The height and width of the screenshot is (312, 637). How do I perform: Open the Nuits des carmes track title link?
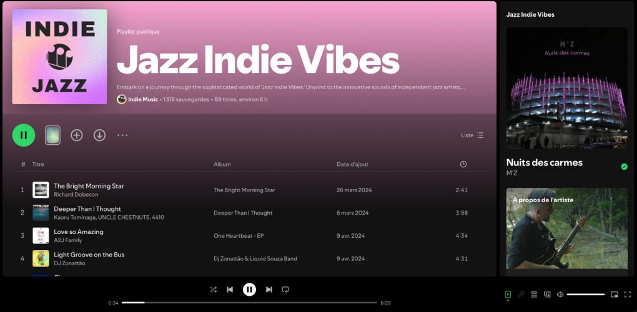click(545, 163)
